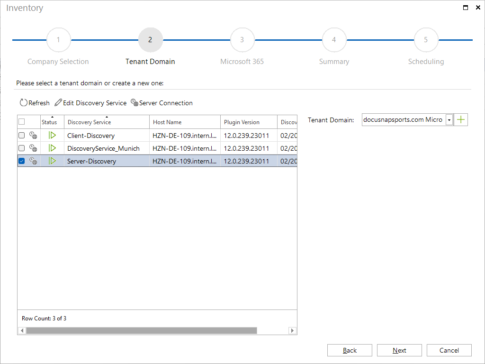The width and height of the screenshot is (485, 364).
Task: Click the connection icon in the Client-Discovery row
Action: [x=33, y=135]
